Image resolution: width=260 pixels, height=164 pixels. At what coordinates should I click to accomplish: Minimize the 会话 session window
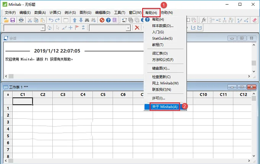click(232, 38)
